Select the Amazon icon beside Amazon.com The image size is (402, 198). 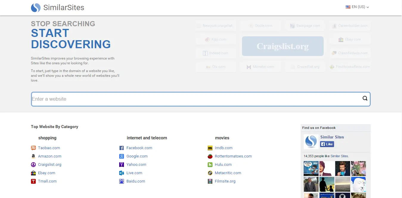(33, 156)
